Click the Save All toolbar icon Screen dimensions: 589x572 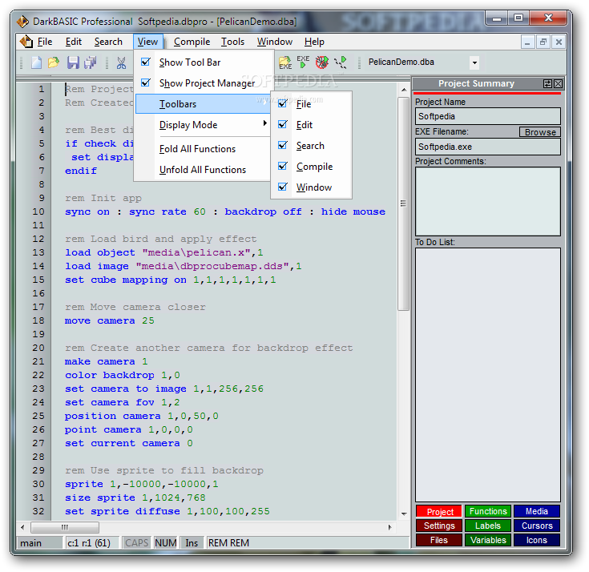tap(91, 62)
